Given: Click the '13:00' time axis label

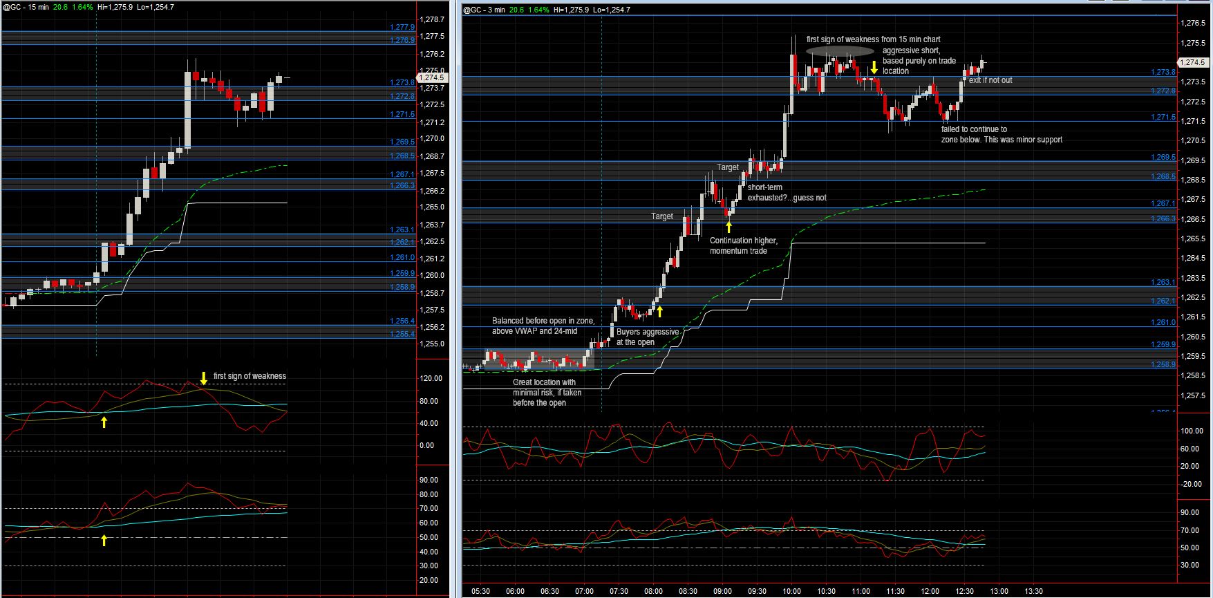Looking at the screenshot, I should pyautogui.click(x=999, y=592).
